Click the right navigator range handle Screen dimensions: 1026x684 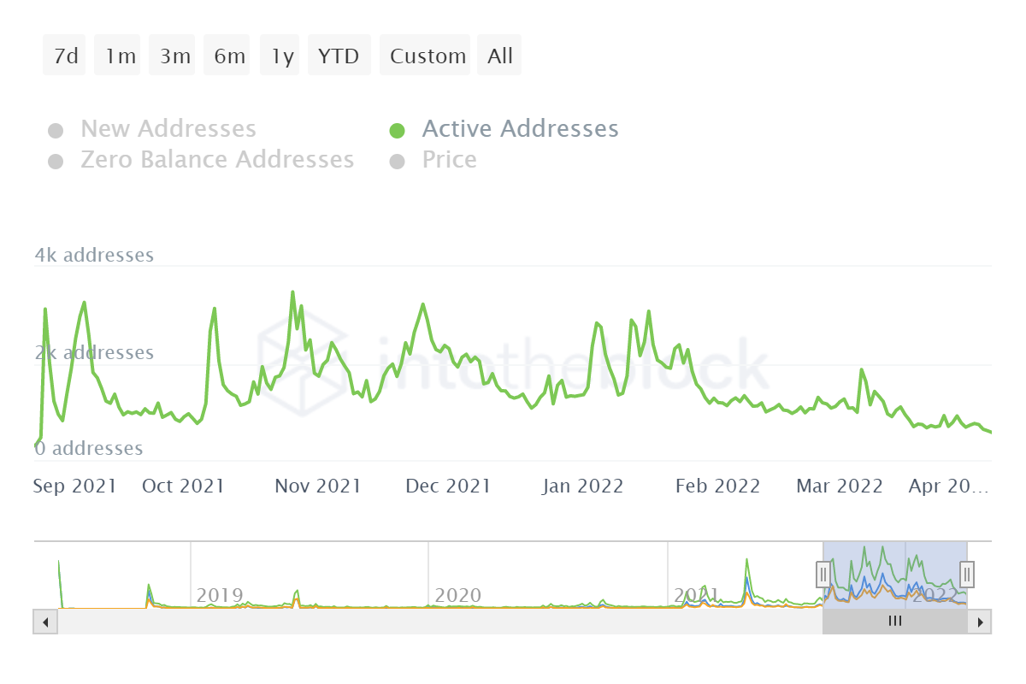point(967,572)
